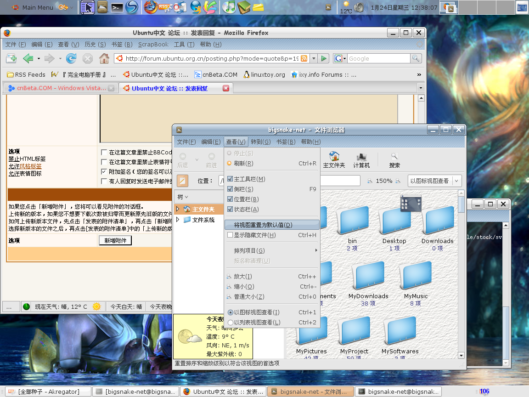Open the 排列项目 submenu

(271, 250)
